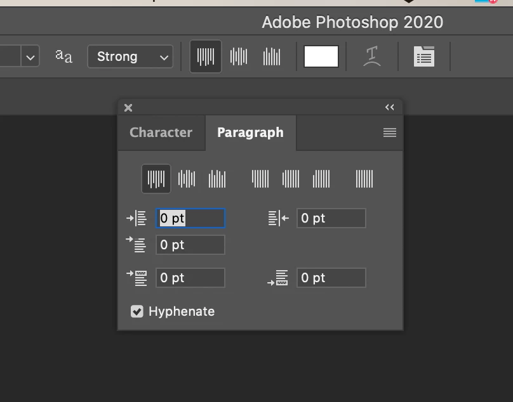The width and height of the screenshot is (513, 402).
Task: Select Justify last top button
Action: (260, 179)
